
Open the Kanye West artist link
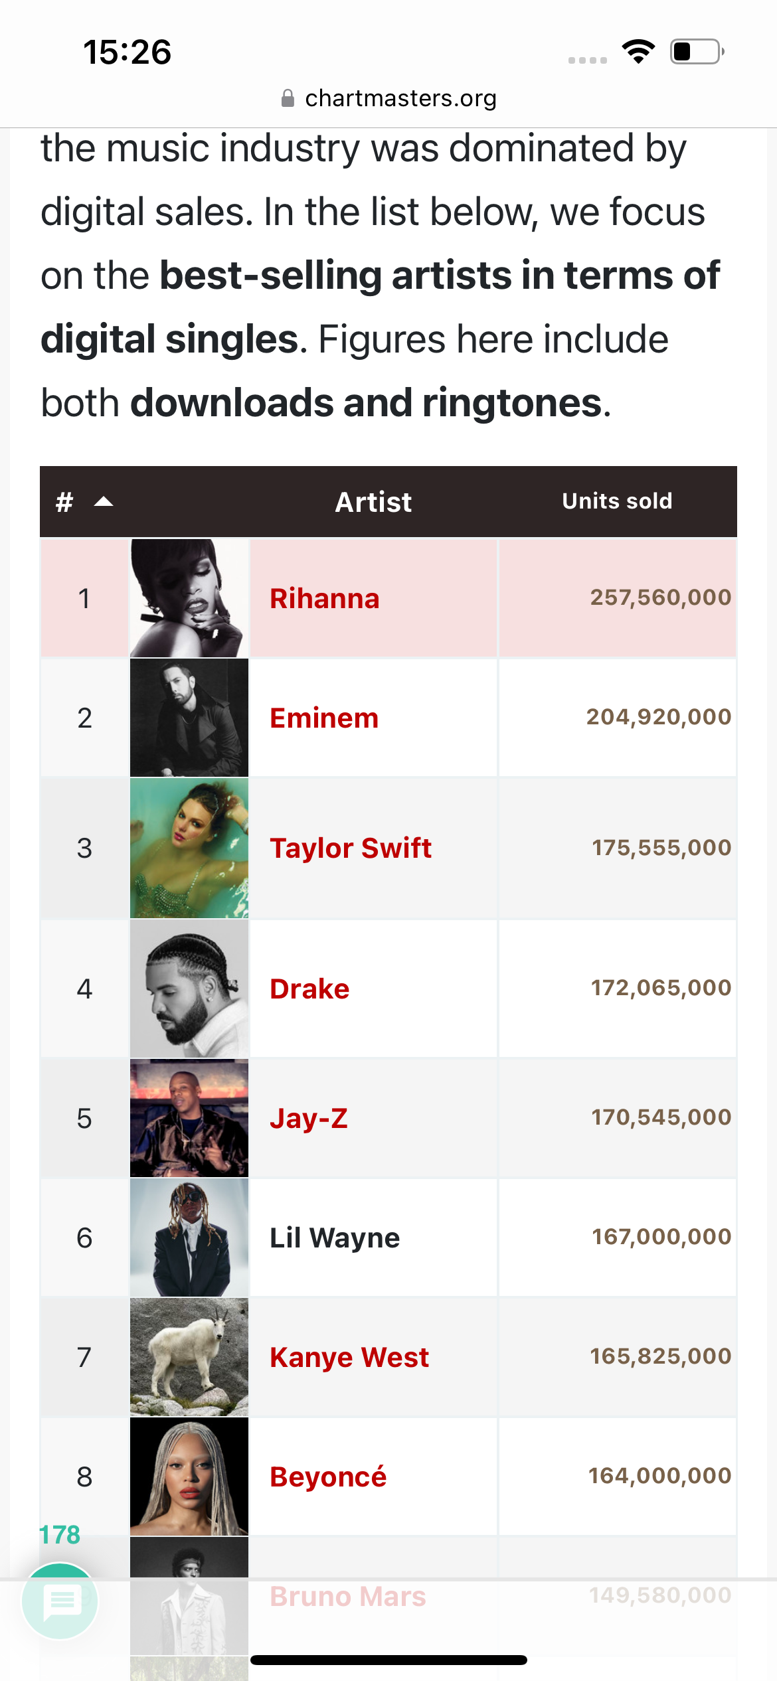(349, 1357)
